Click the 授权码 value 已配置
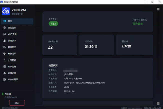 click(x=126, y=46)
